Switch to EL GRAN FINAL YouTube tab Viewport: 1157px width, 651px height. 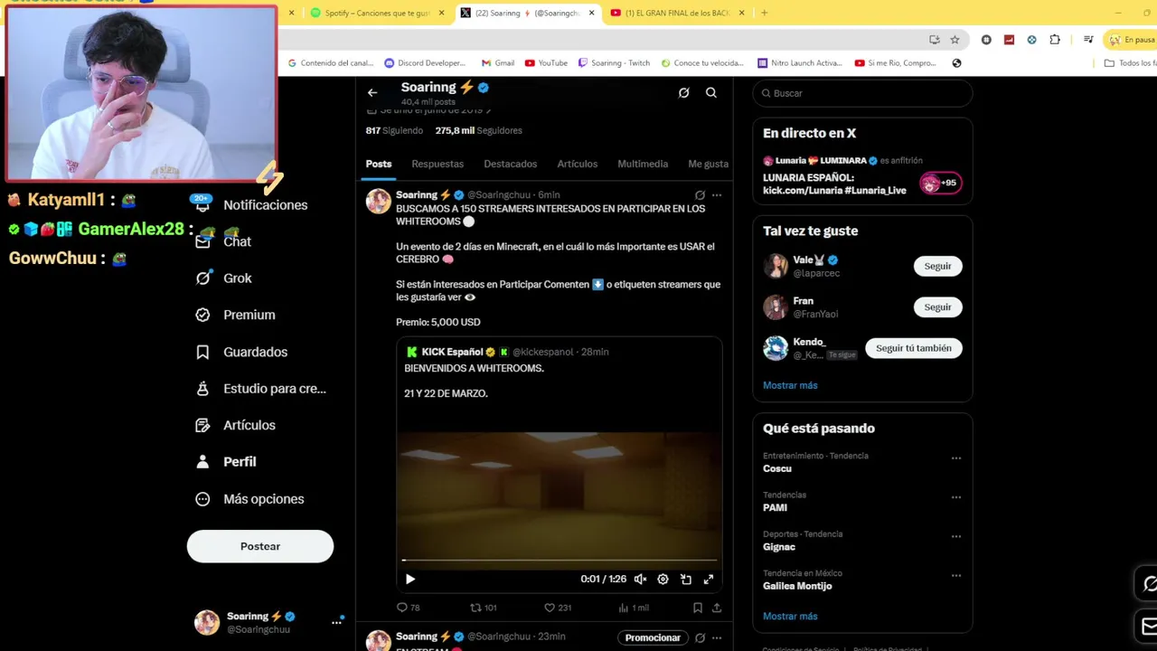coord(678,13)
